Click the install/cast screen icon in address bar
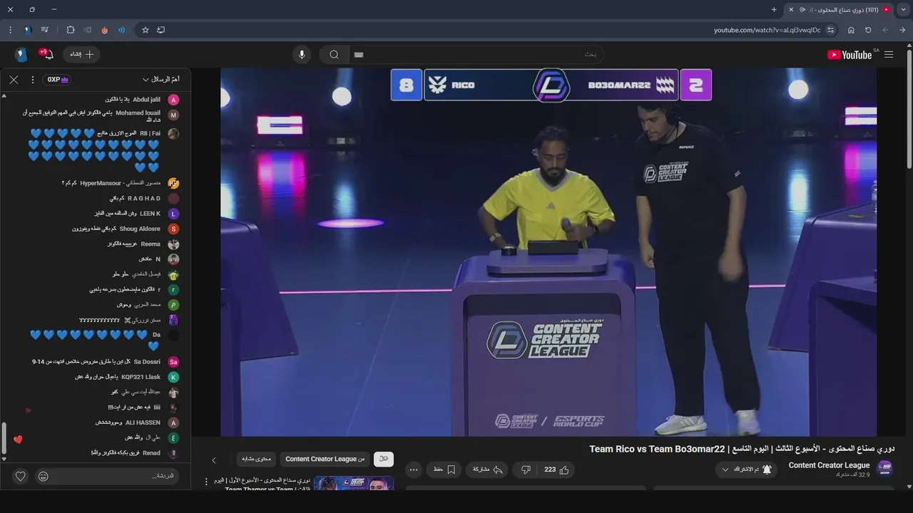 (160, 30)
